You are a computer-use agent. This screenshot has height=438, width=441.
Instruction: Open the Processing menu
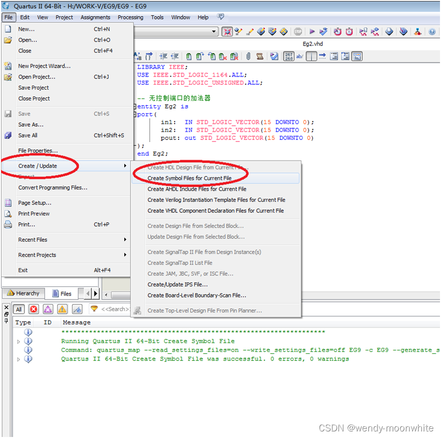[x=130, y=17]
